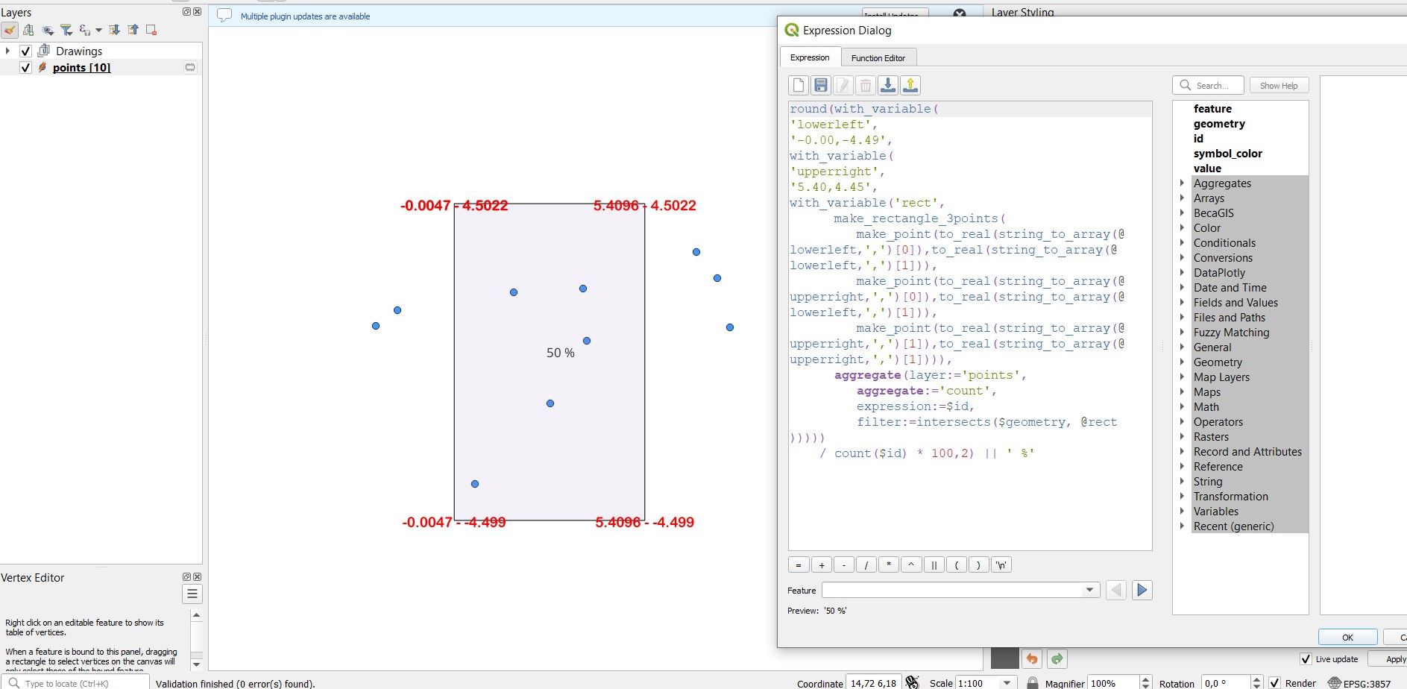Image resolution: width=1407 pixels, height=689 pixels.
Task: Click the EPSG:3857 CRS button
Action: (x=1359, y=683)
